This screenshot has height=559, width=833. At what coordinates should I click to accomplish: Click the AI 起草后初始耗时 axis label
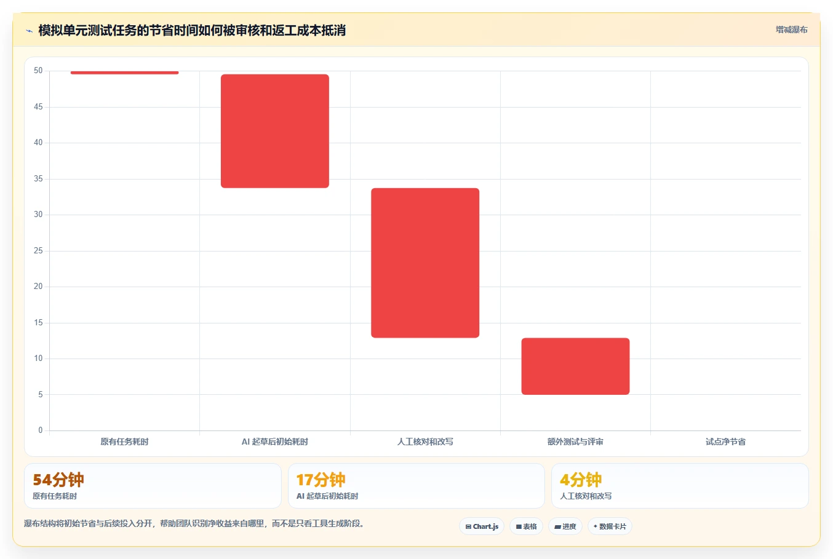(x=275, y=442)
